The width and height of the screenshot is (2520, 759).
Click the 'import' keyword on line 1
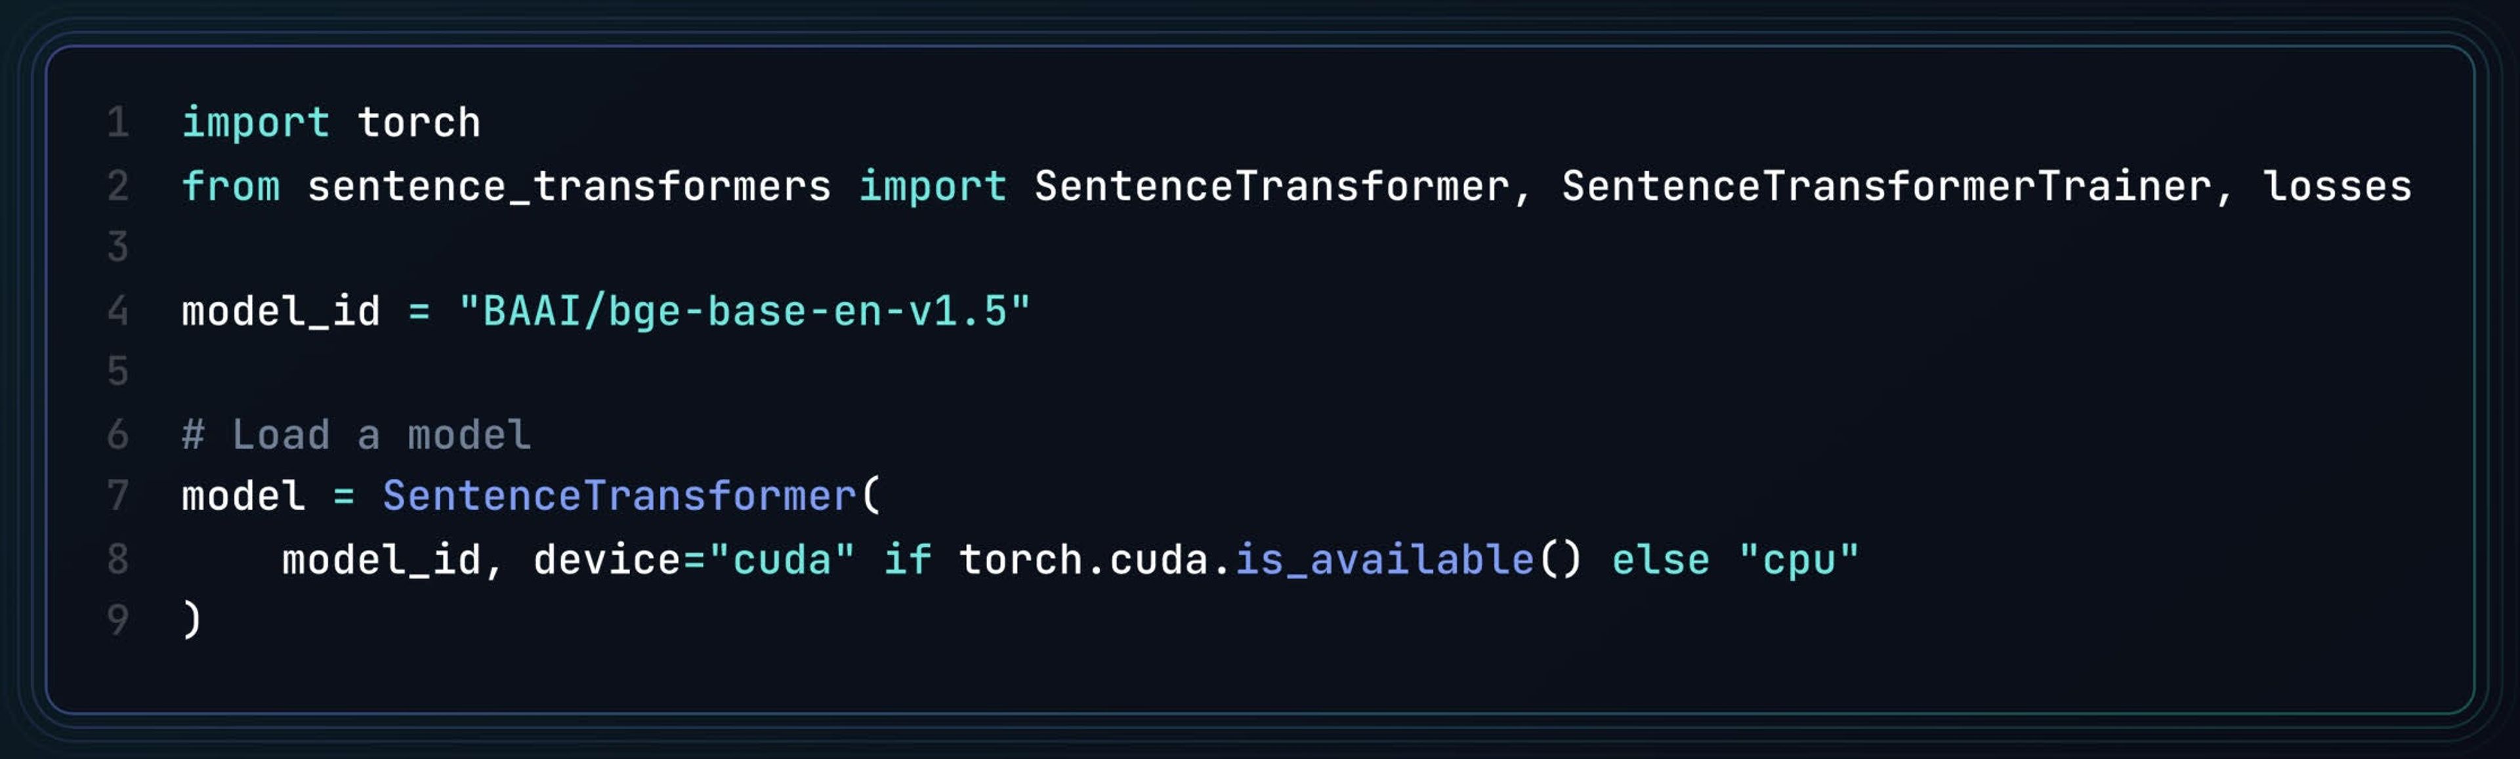pyautogui.click(x=255, y=123)
